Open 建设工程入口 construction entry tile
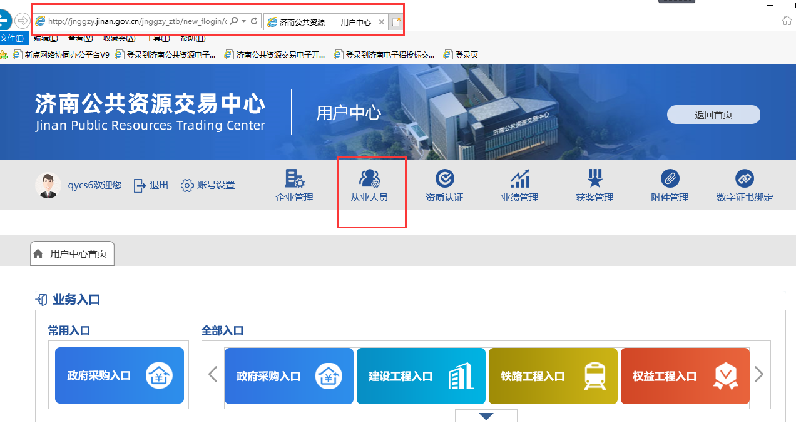 (421, 376)
